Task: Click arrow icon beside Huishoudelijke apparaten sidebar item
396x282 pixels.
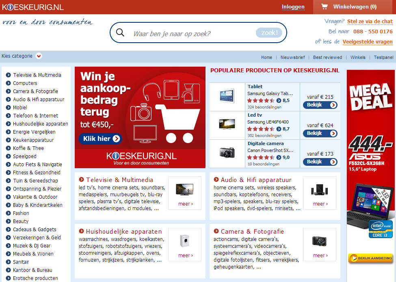Action: pos(9,124)
